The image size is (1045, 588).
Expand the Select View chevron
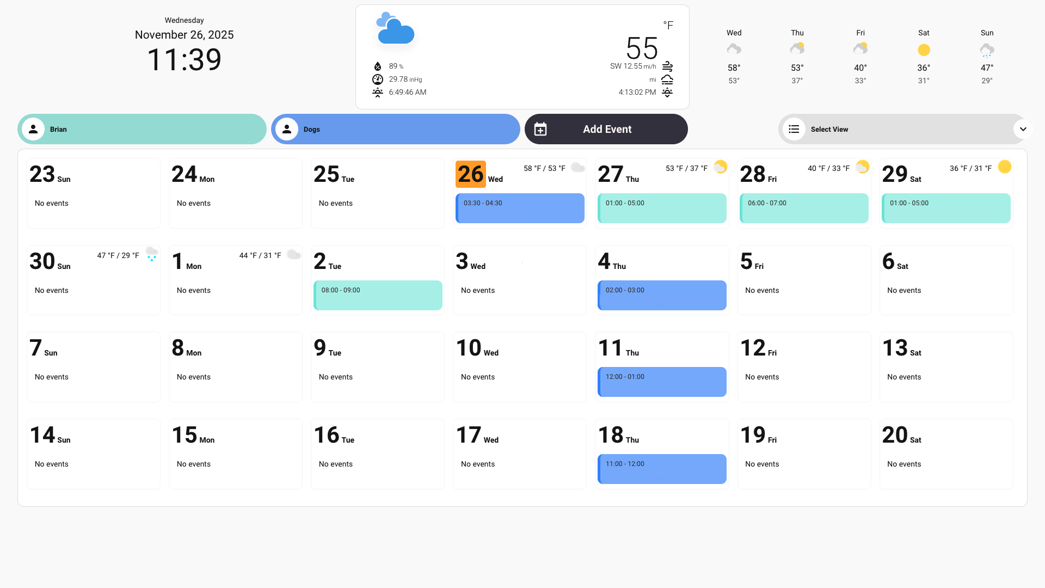[x=1023, y=129]
